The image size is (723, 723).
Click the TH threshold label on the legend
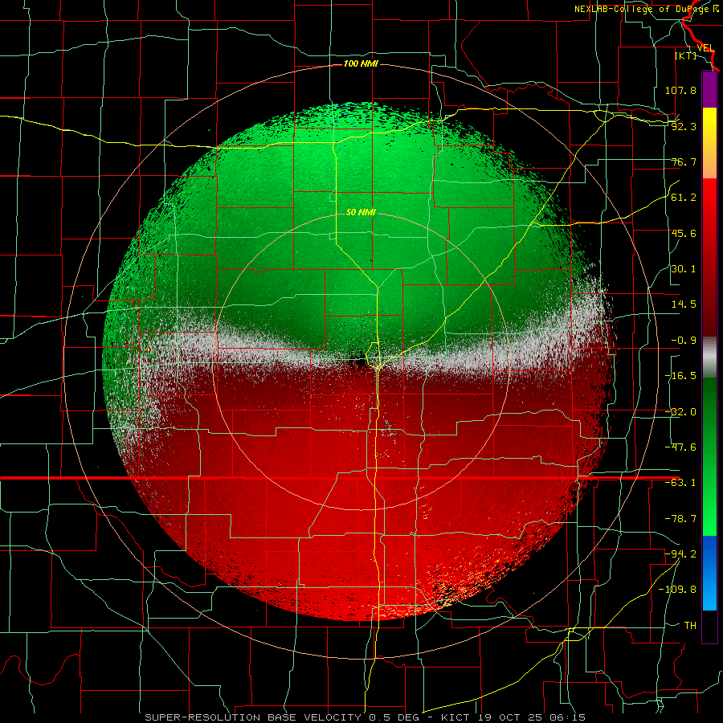690,626
